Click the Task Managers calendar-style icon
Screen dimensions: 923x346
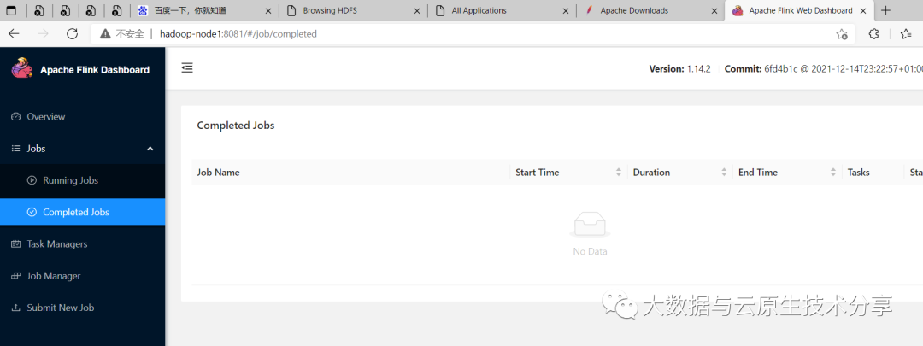(16, 243)
